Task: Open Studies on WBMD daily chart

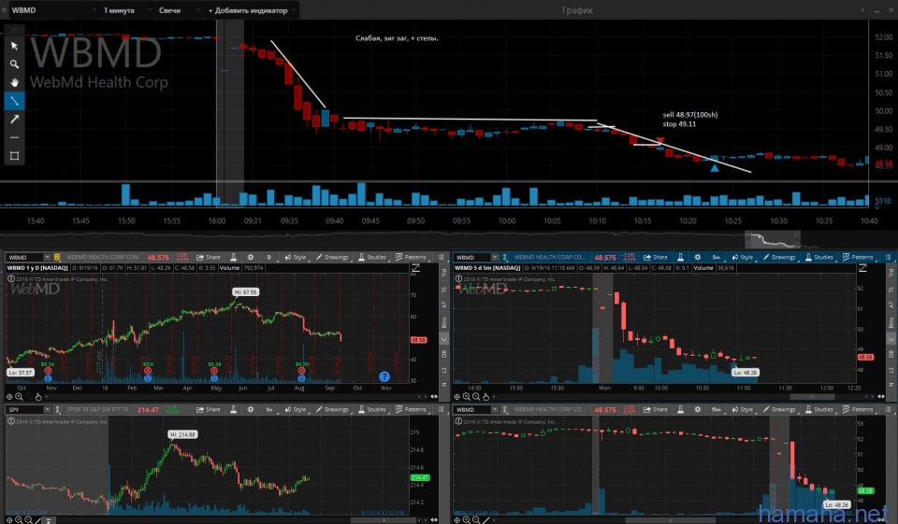Action: click(372, 258)
